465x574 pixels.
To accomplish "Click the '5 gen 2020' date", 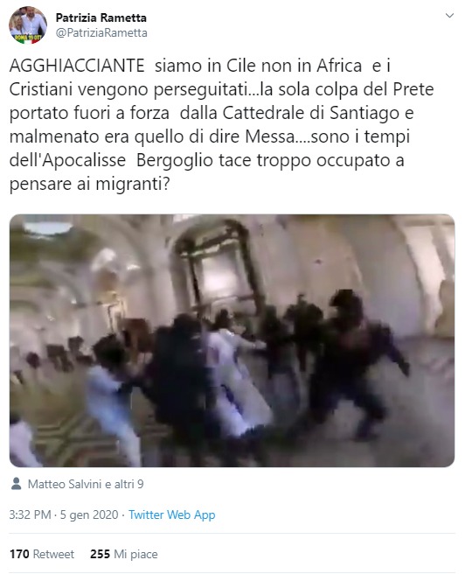I will tap(89, 514).
